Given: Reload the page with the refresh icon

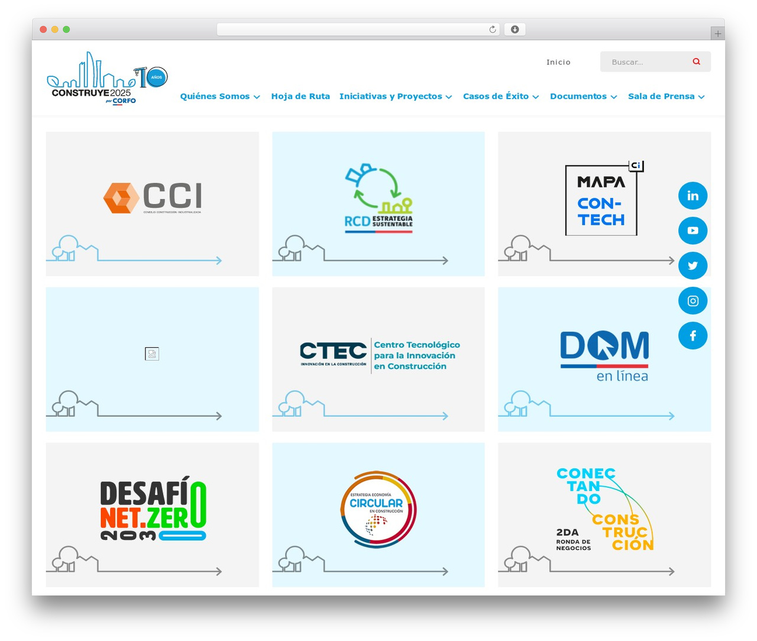Looking at the screenshot, I should pyautogui.click(x=493, y=30).
